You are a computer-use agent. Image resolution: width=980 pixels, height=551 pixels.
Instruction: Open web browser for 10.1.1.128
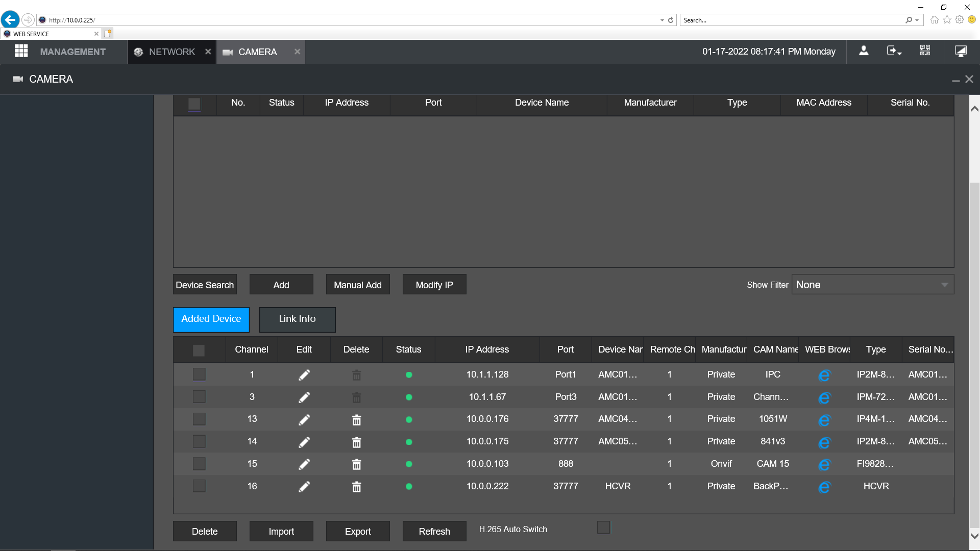click(x=824, y=375)
